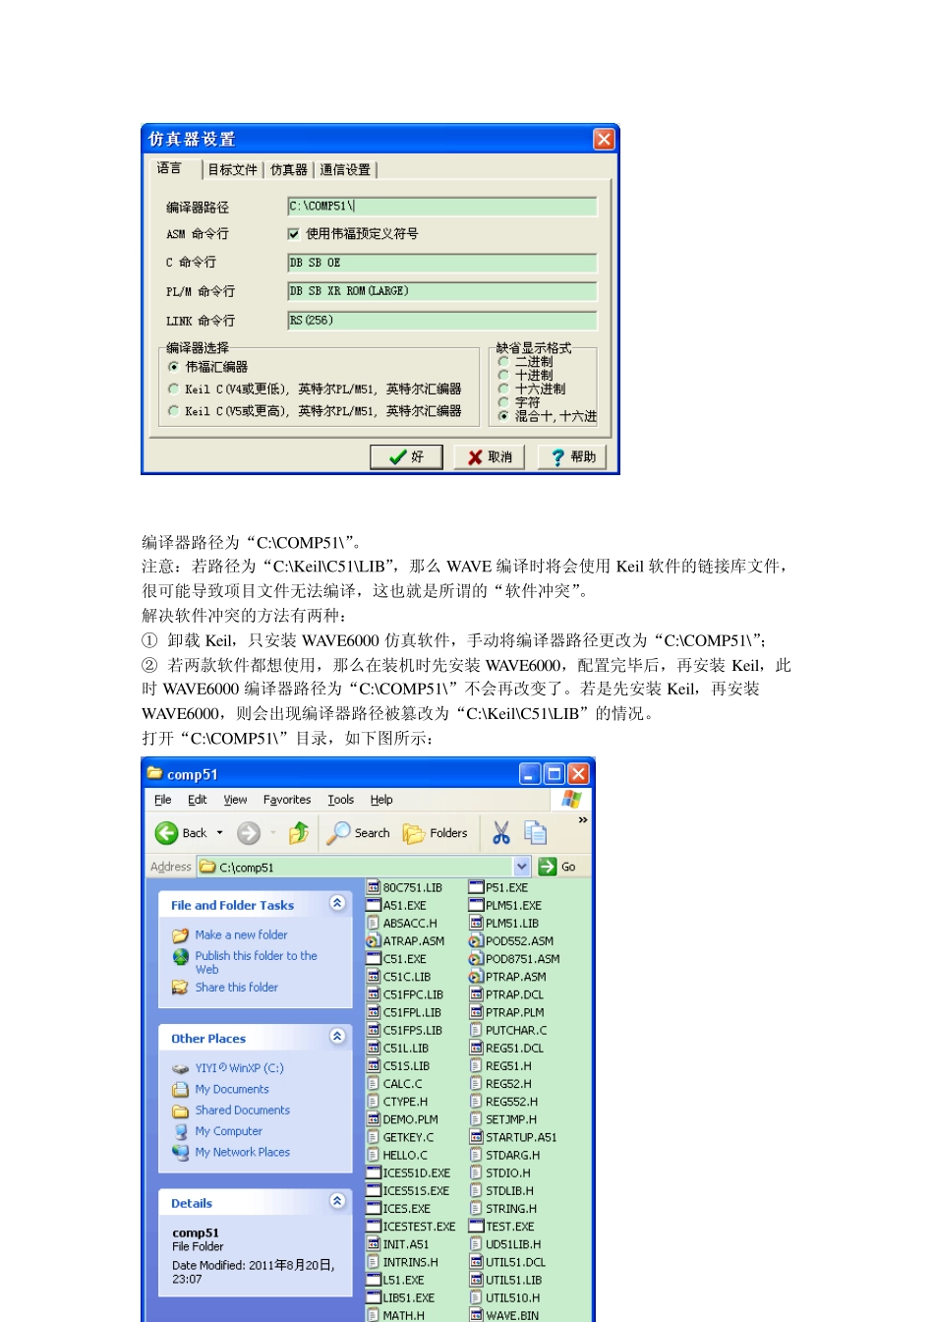
Task: Select 伟福汇编器 radio option
Action: (x=174, y=367)
